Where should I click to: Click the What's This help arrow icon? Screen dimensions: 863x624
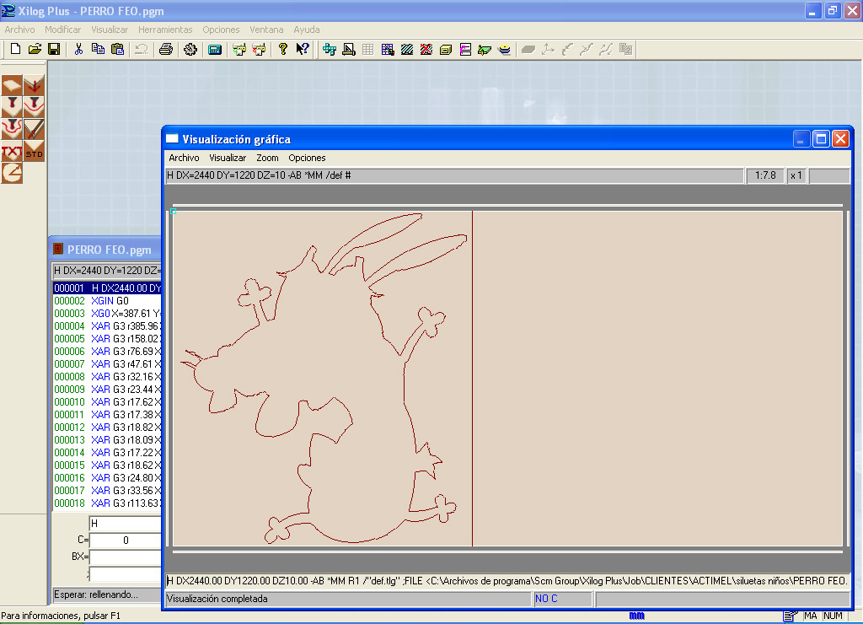point(303,49)
